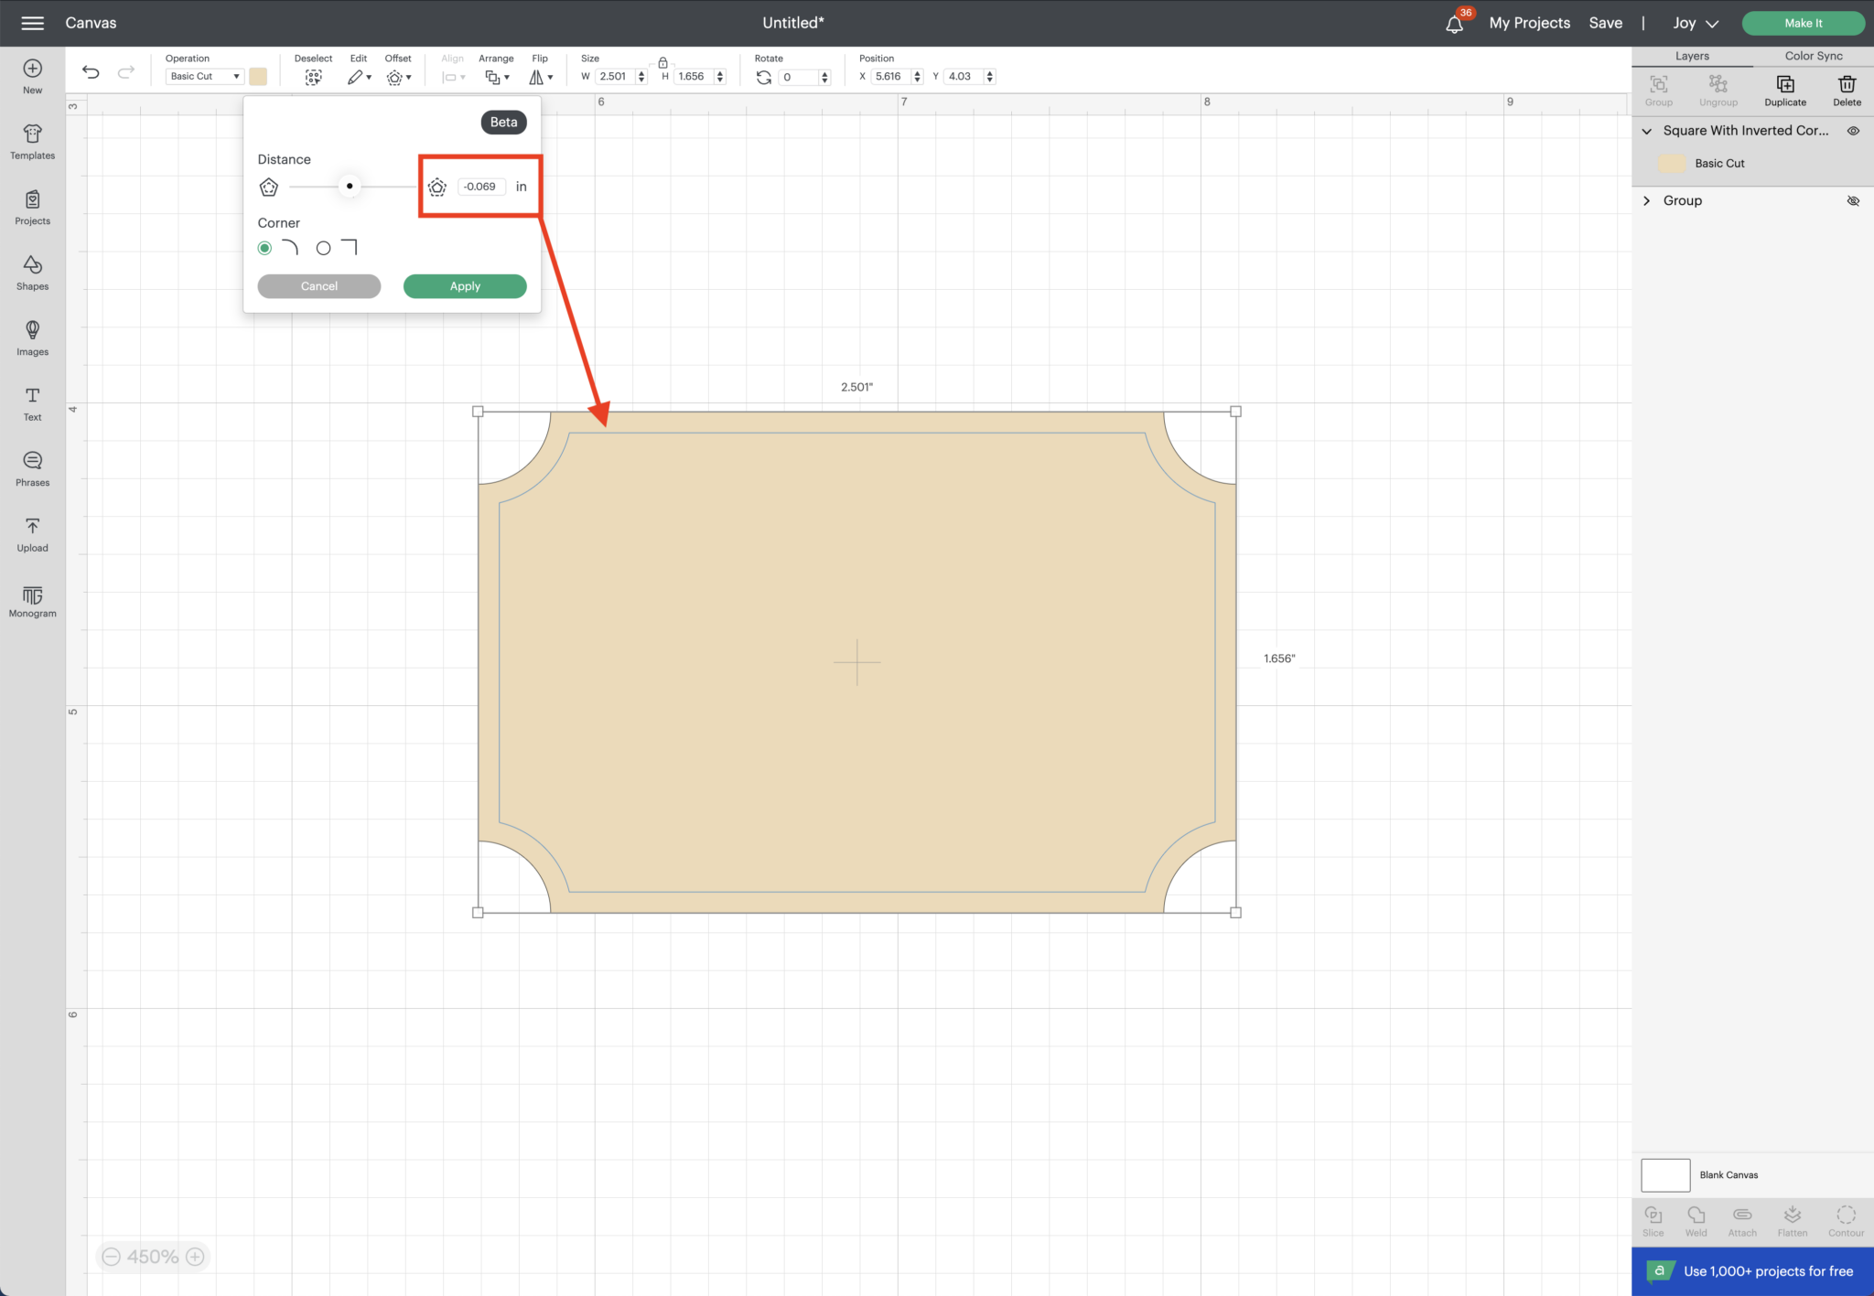Expand the Group layer
This screenshot has width=1874, height=1296.
pos(1646,201)
